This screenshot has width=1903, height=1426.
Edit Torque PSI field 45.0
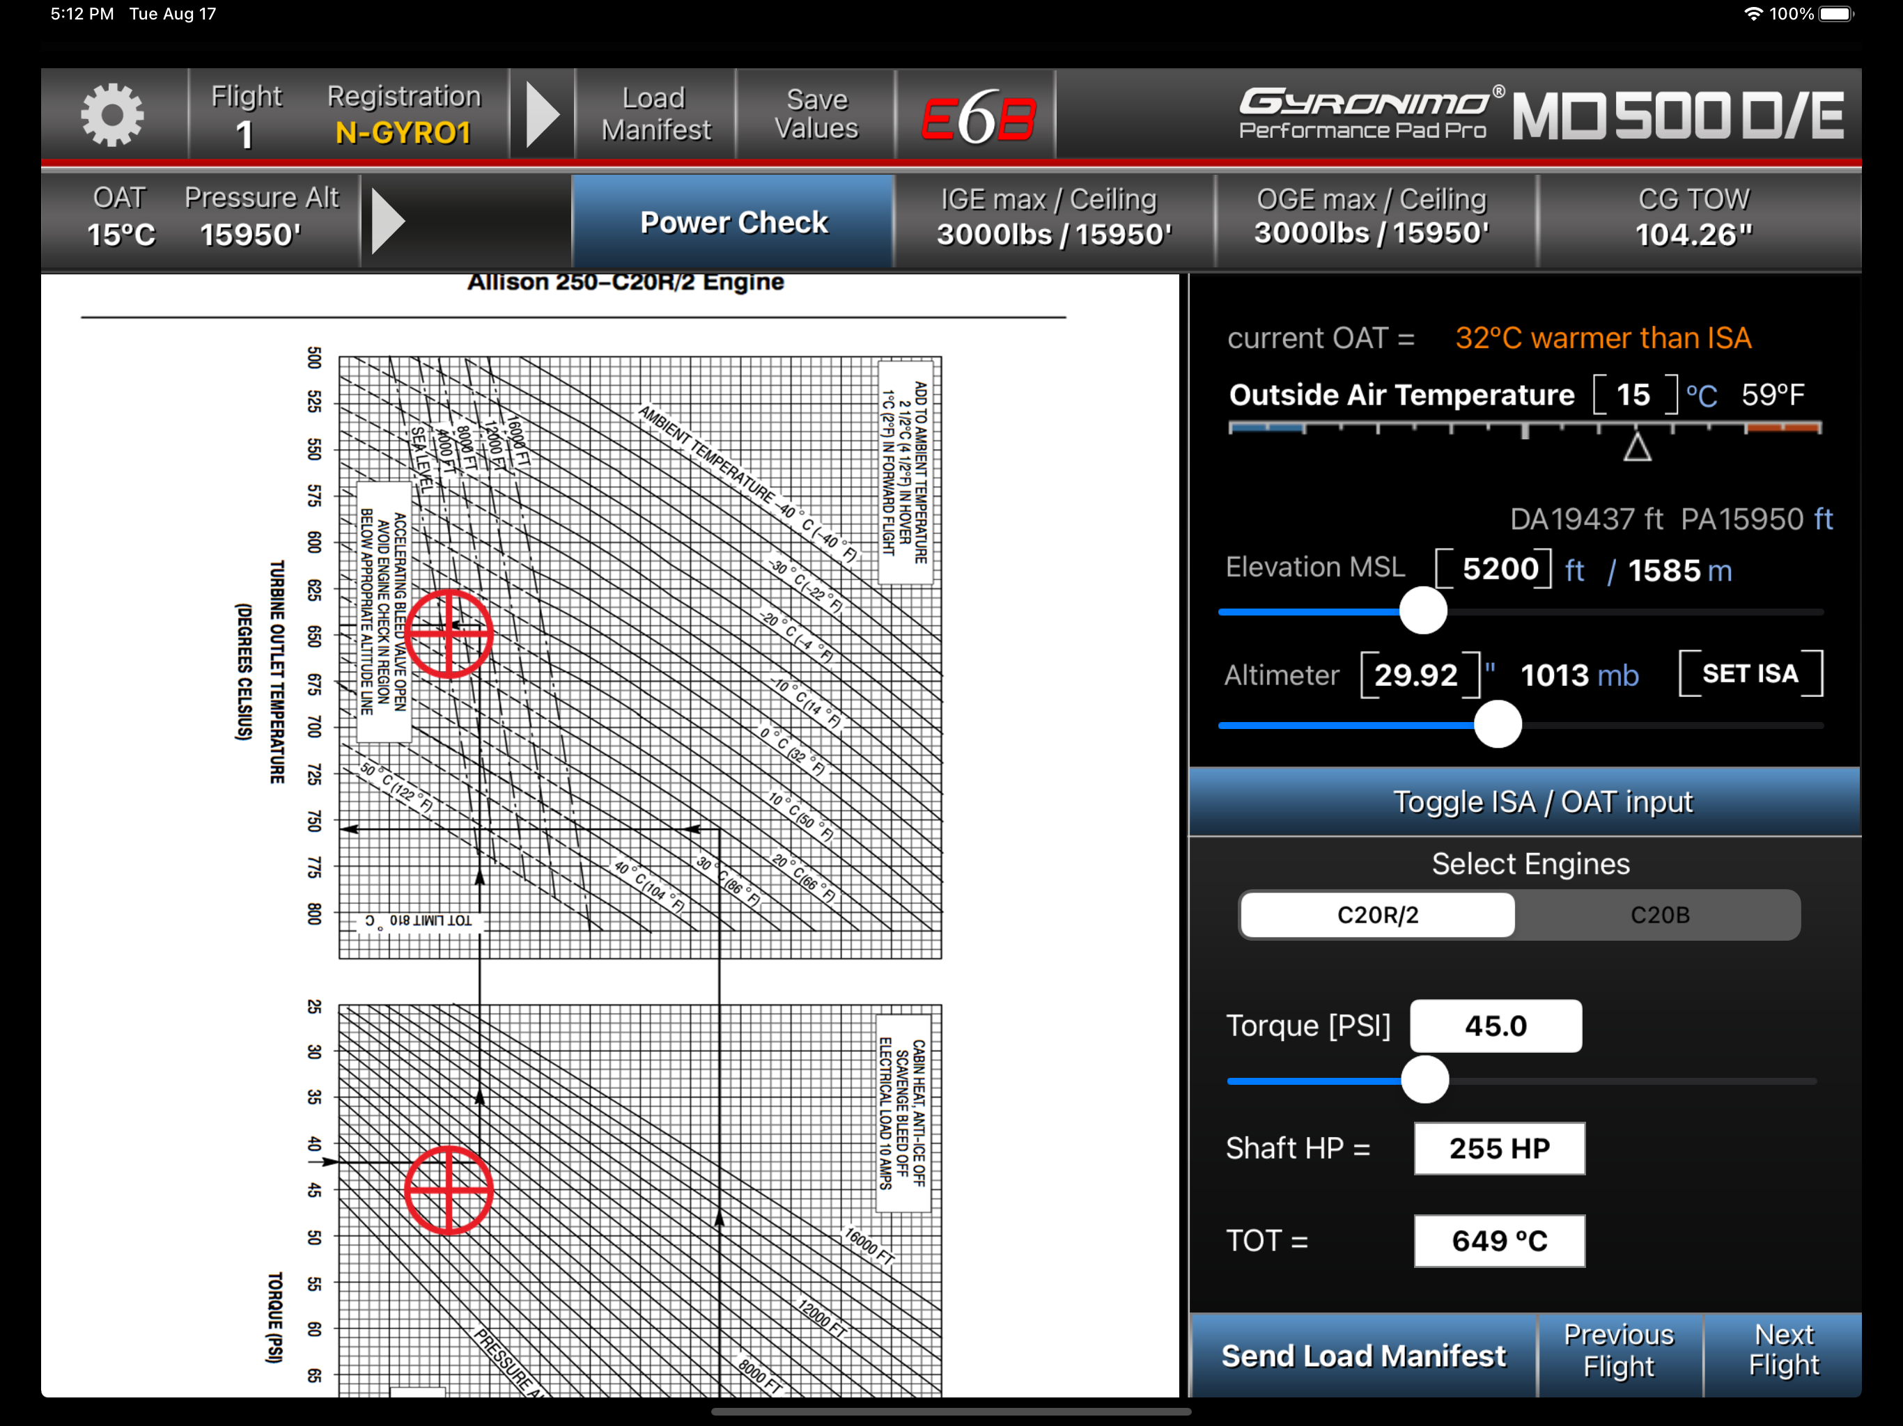point(1496,1026)
